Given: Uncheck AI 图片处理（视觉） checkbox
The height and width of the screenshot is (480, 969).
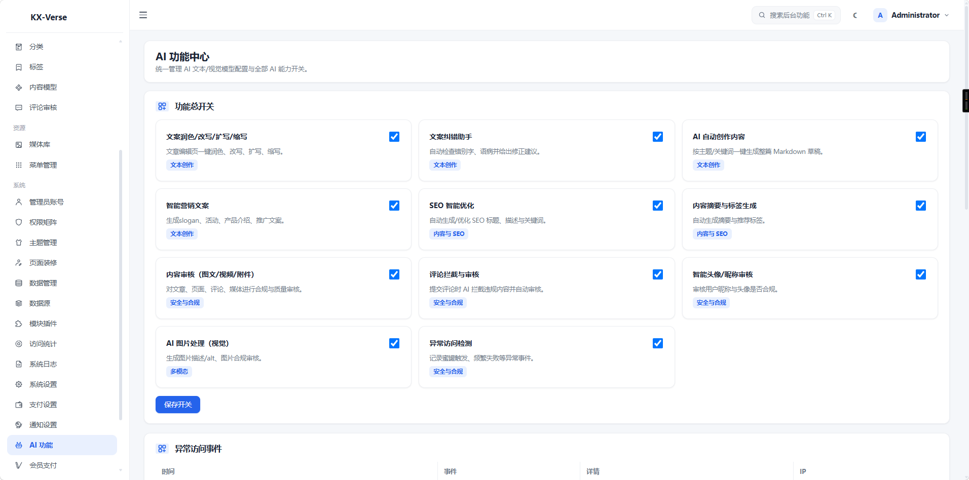Looking at the screenshot, I should 394,343.
